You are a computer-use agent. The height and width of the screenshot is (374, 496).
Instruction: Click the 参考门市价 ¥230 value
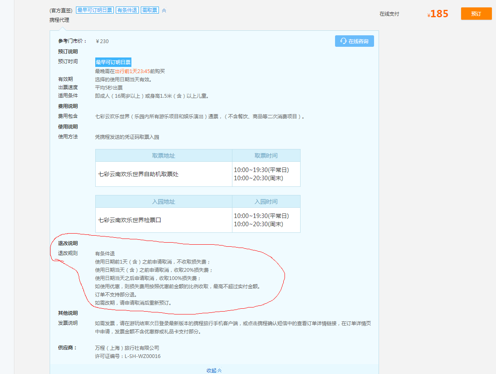[x=102, y=41]
